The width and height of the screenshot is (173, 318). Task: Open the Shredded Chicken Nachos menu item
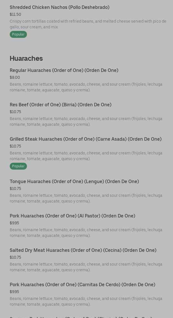point(60,7)
